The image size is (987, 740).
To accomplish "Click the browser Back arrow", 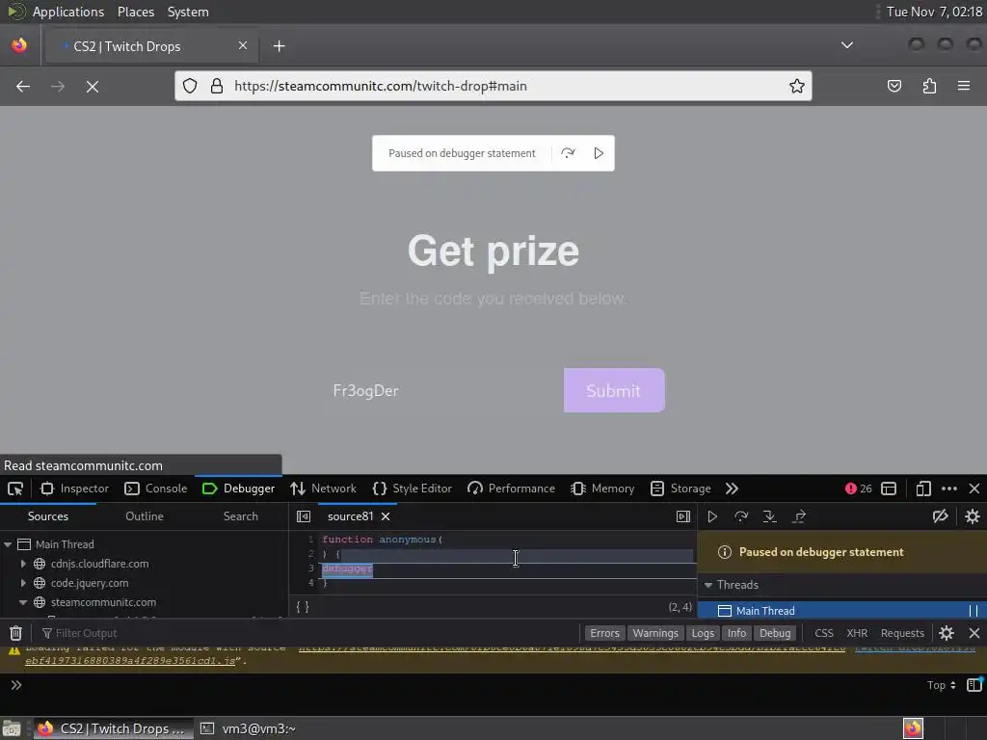I will [x=23, y=86].
